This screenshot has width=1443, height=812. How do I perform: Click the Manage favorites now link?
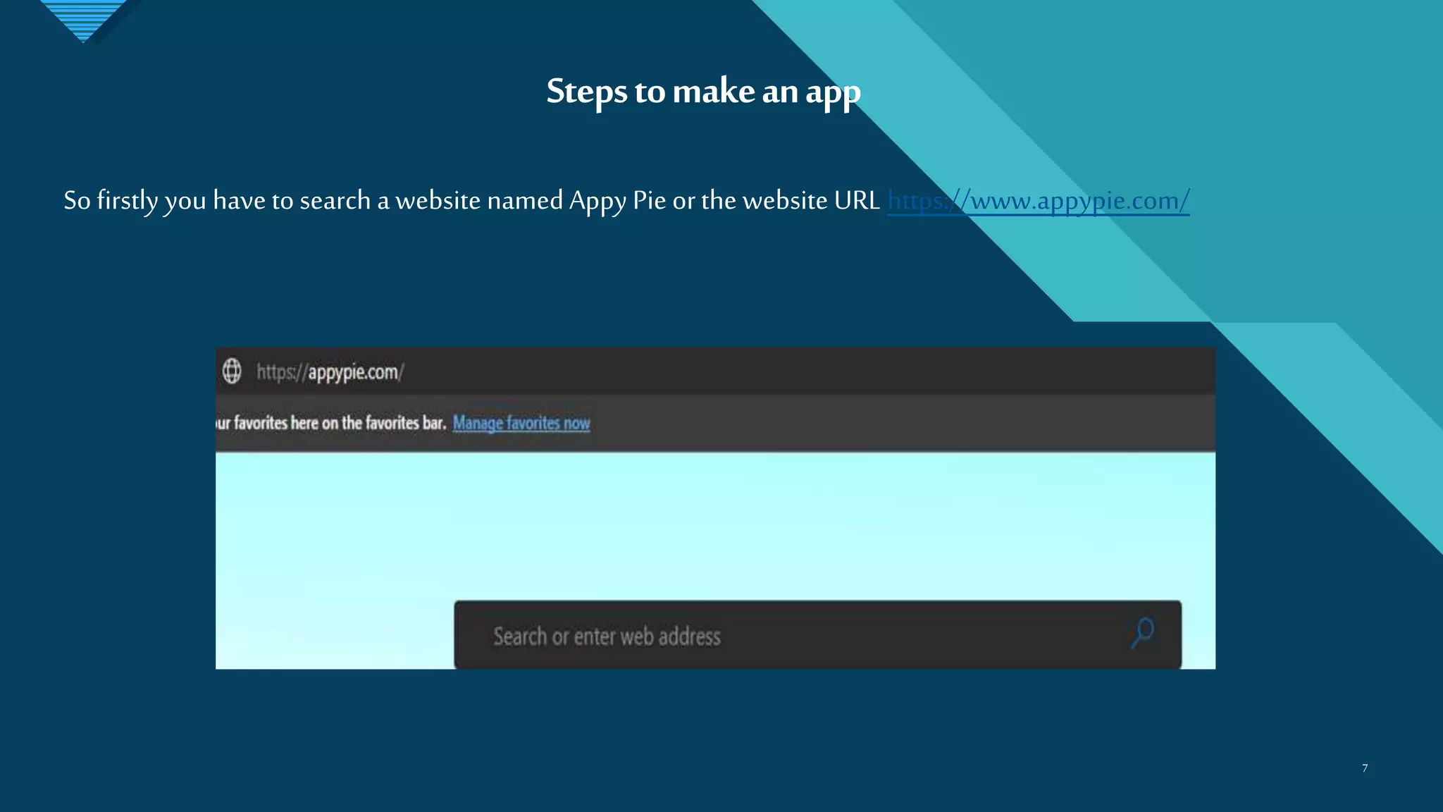pos(521,423)
